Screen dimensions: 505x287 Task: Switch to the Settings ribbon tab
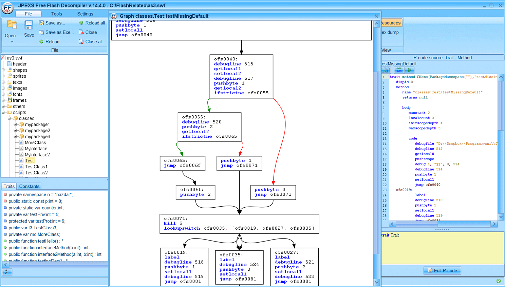click(85, 14)
